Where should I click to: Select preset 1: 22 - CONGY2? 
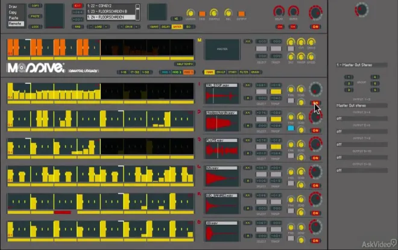point(111,5)
